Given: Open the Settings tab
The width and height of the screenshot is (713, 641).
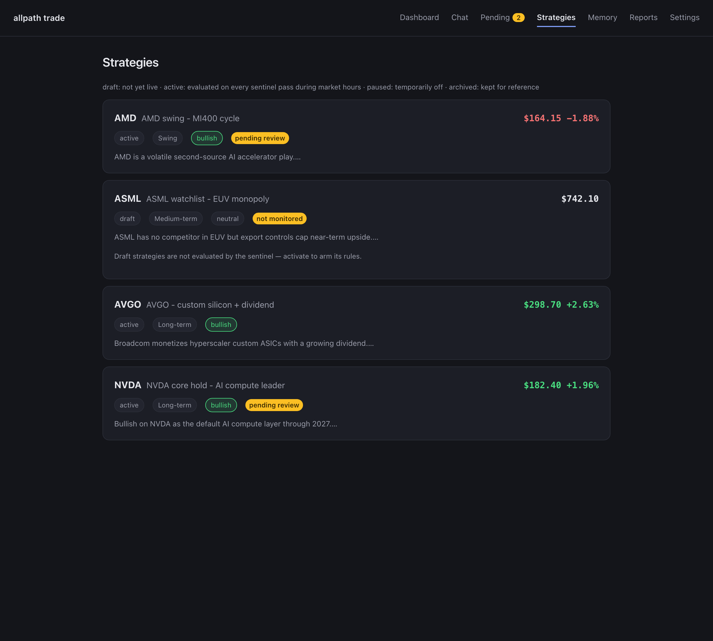Looking at the screenshot, I should 685,18.
